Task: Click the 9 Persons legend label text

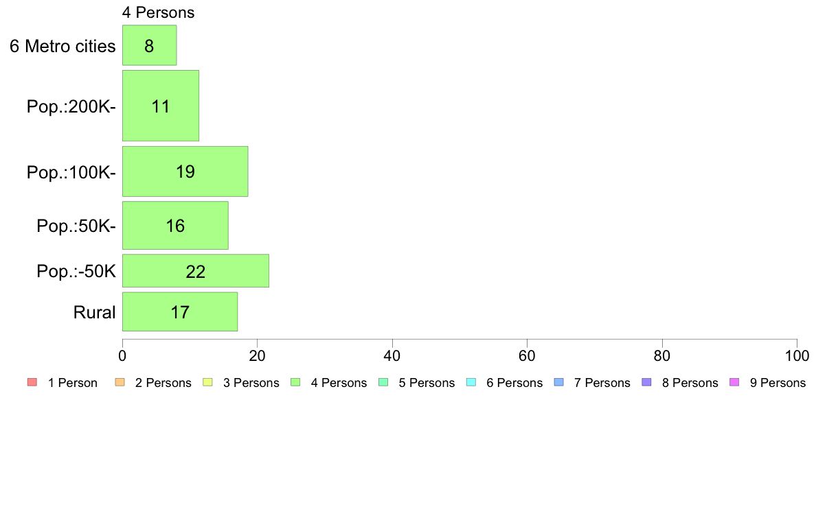Action: [778, 383]
